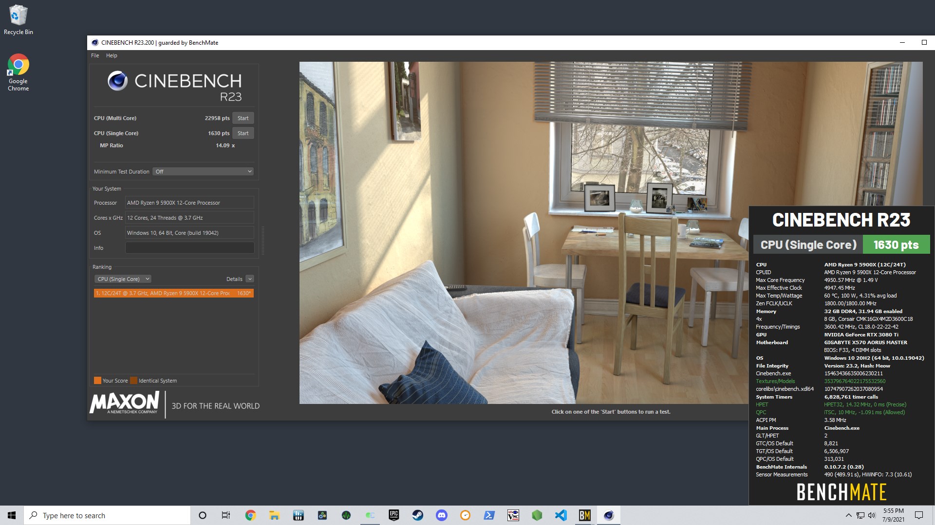Click the Processor field showing Ryzen 9 5900X
Screen dimensions: 935x525
pos(189,203)
